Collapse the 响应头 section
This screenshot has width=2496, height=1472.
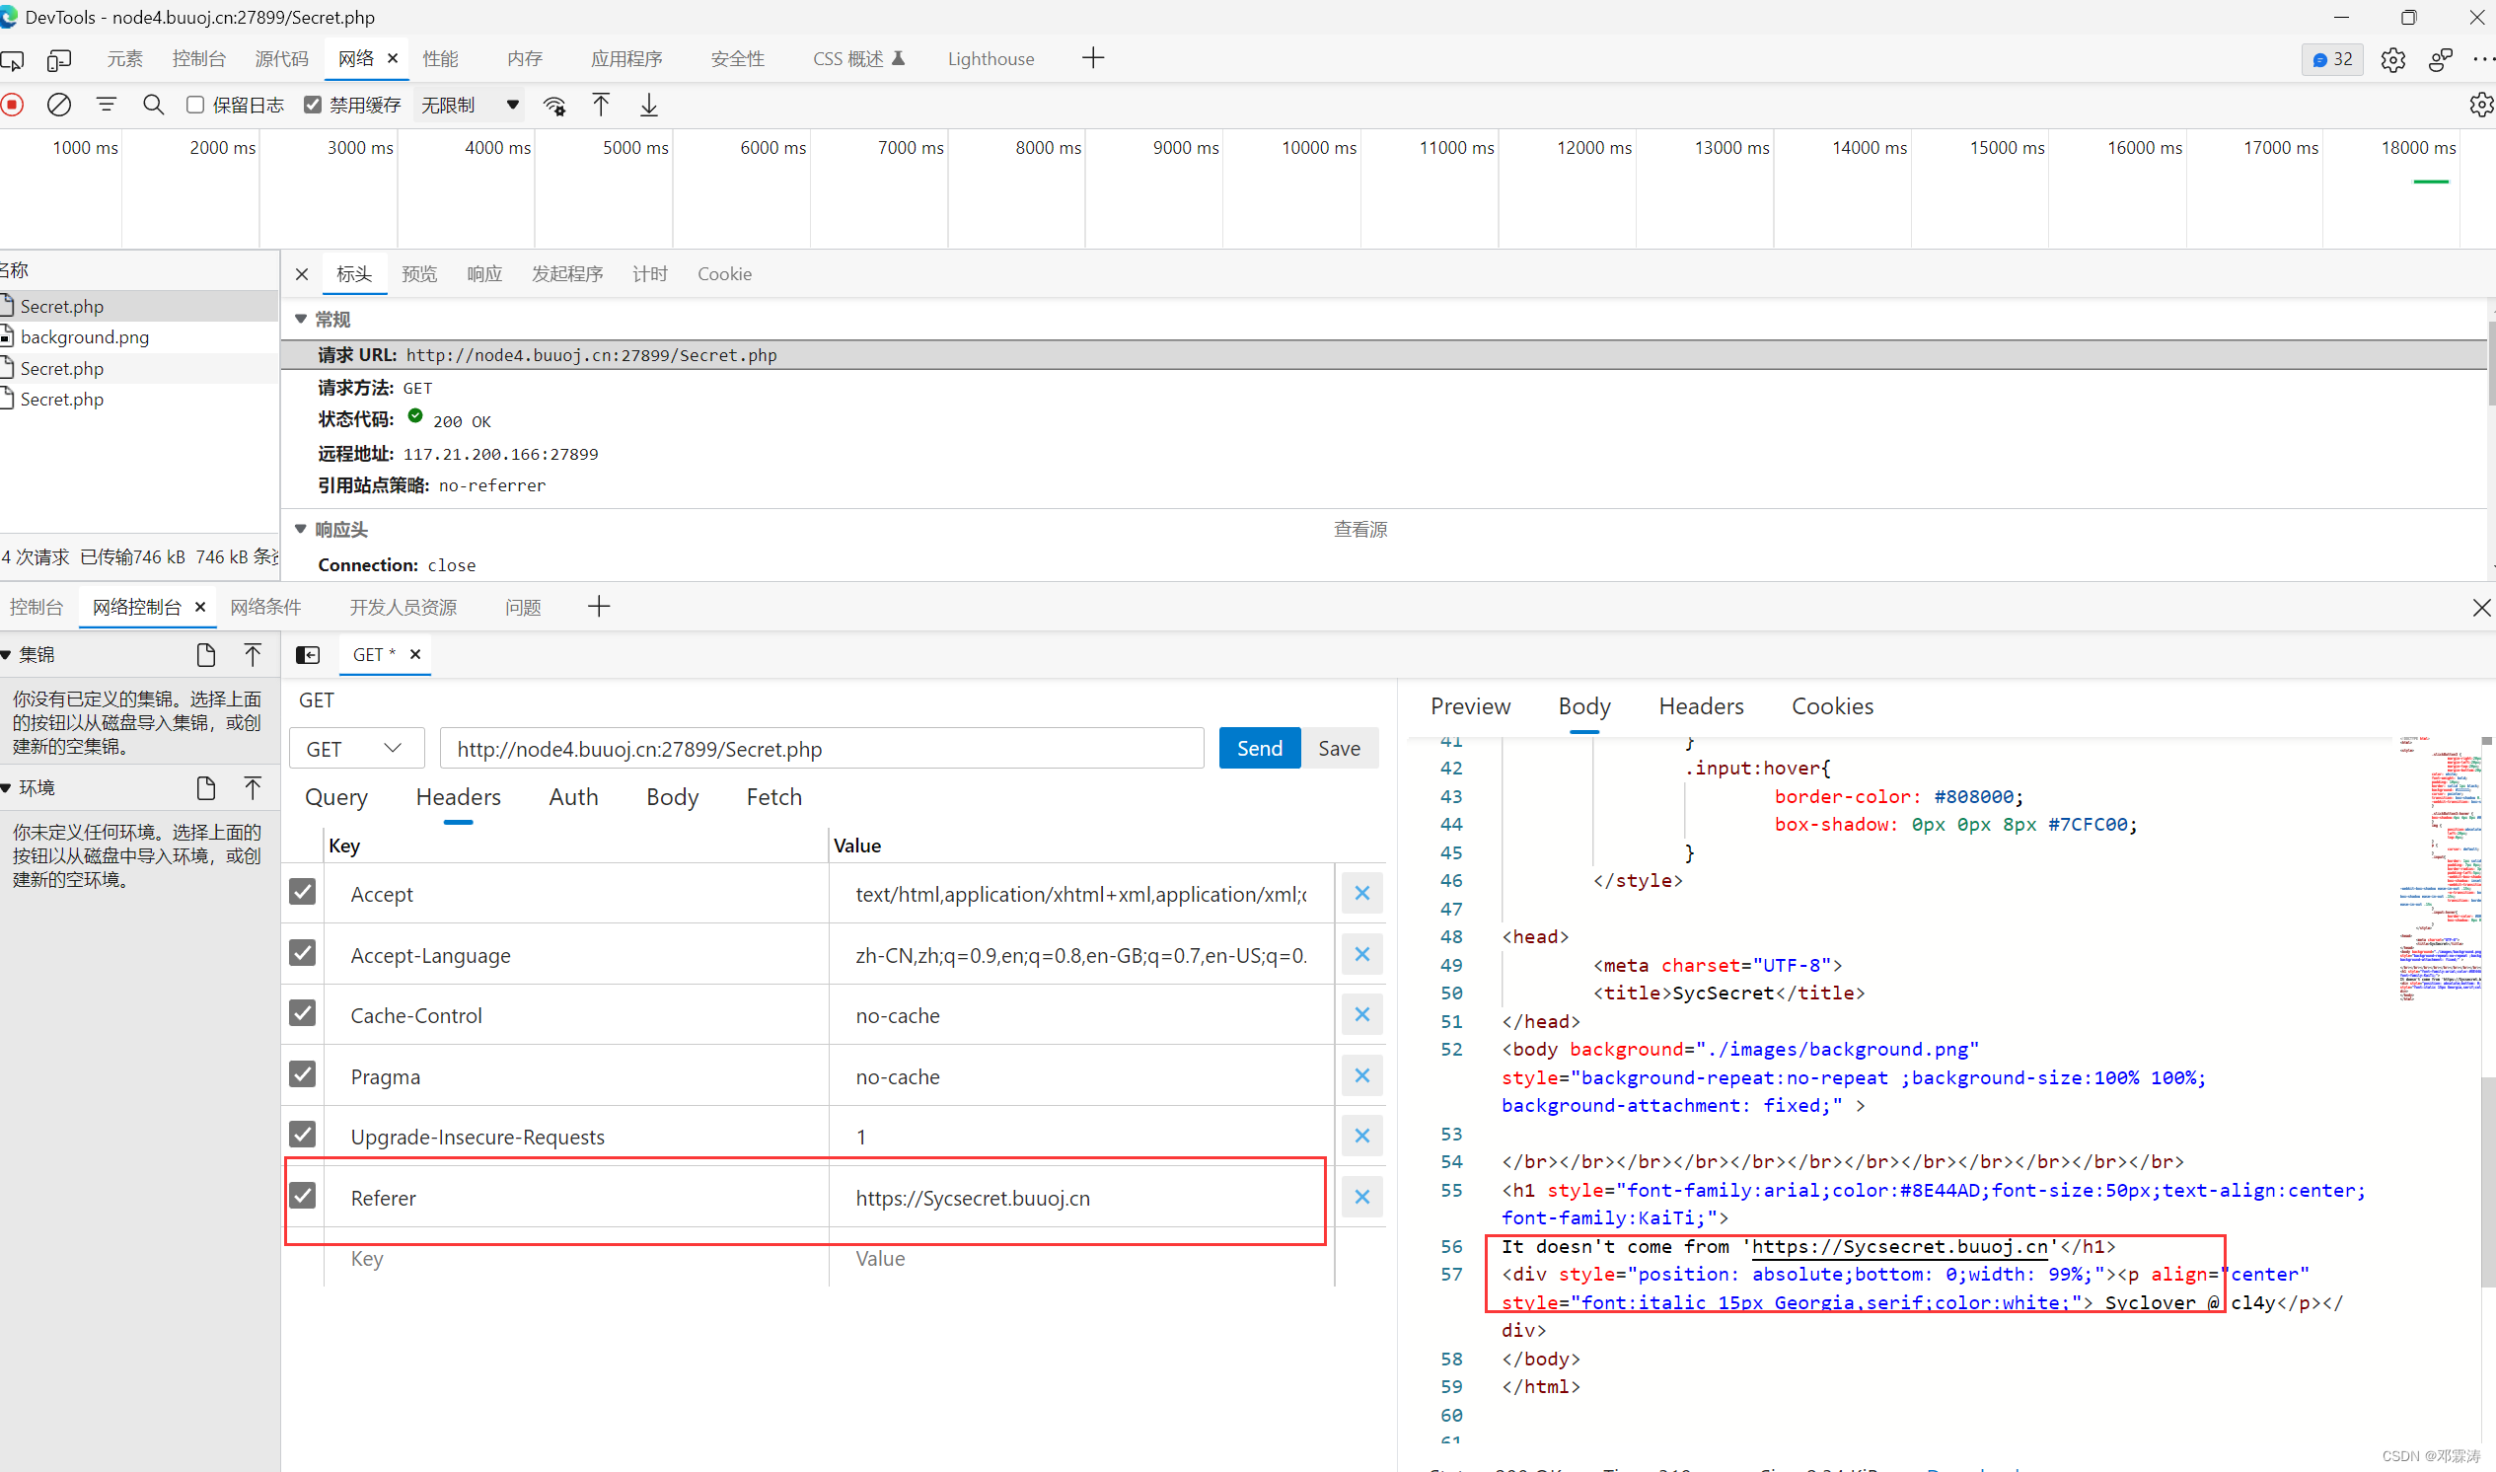[x=301, y=529]
